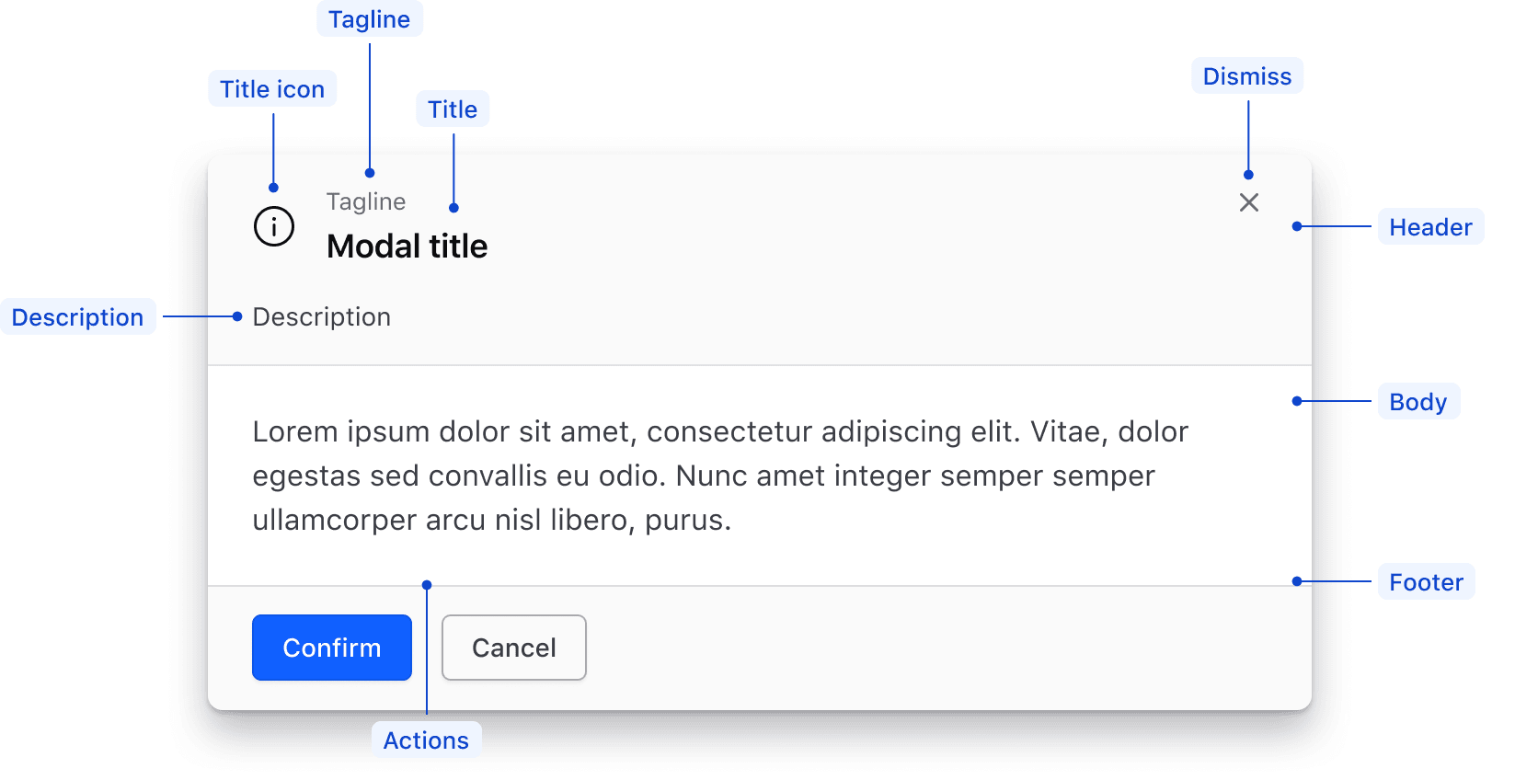Click the connector dot above the Actions label
The width and height of the screenshot is (1538, 780).
(x=426, y=584)
